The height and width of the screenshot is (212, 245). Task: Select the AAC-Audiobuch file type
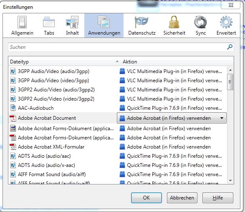pyautogui.click(x=118, y=108)
